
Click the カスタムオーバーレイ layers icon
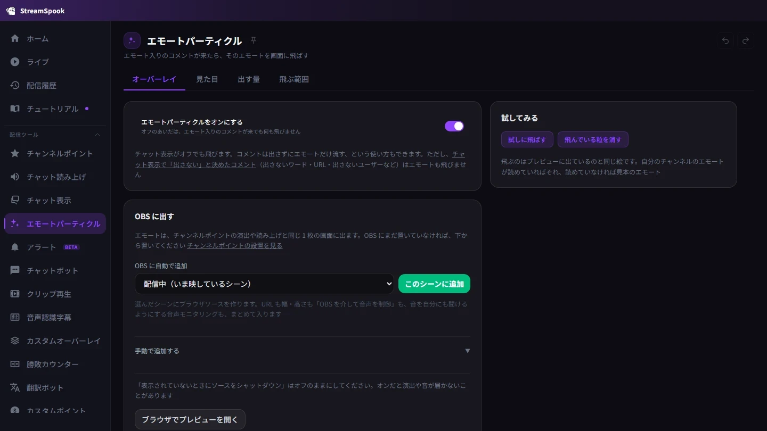[15, 341]
